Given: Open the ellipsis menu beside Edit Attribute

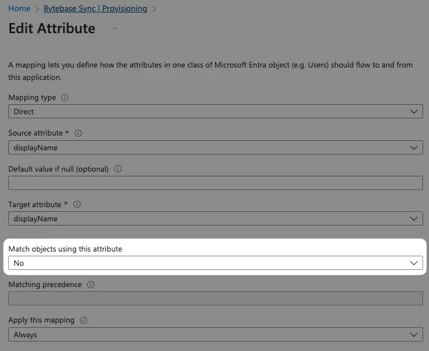Looking at the screenshot, I should [114, 28].
